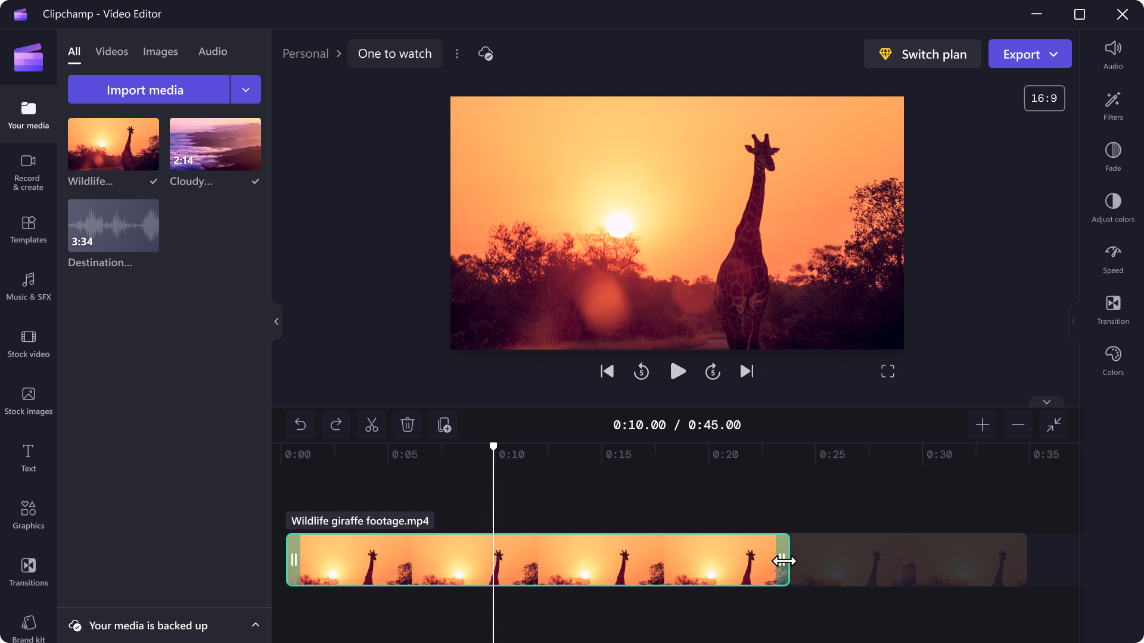Viewport: 1144px width, 643px height.
Task: Toggle checkmark on Cloudy... media clip
Action: click(256, 182)
